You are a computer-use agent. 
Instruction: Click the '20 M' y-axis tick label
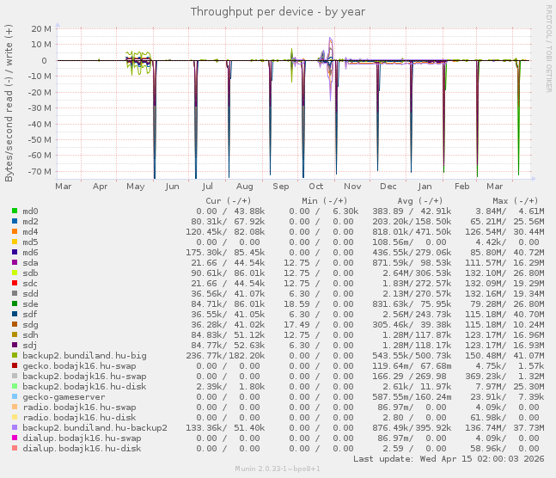pyautogui.click(x=41, y=28)
